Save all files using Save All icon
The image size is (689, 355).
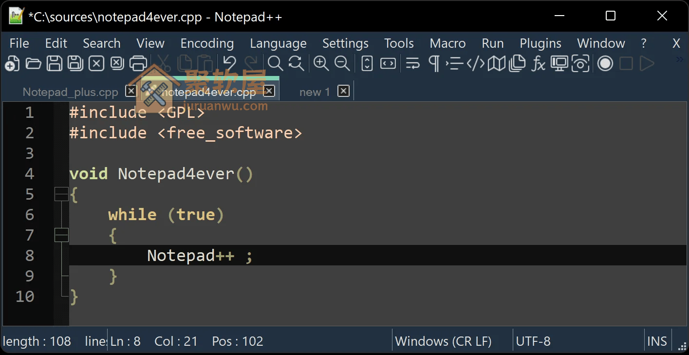click(75, 63)
